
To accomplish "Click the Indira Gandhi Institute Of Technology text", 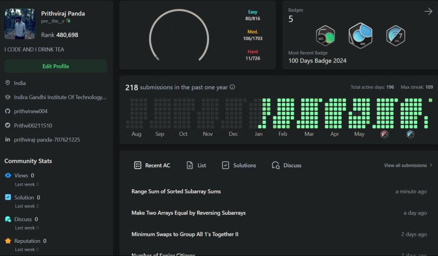I will (x=60, y=97).
